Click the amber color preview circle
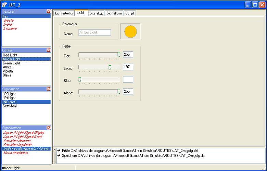Screen dimensions: 267x171 (x=130, y=31)
